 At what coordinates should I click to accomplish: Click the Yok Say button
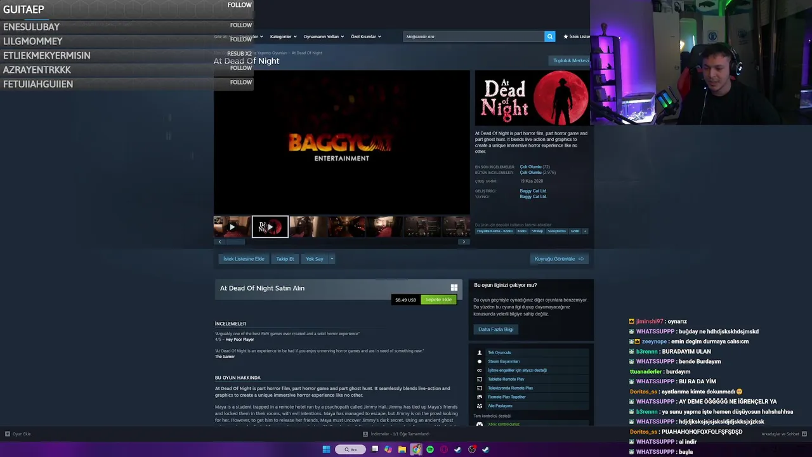pyautogui.click(x=314, y=259)
